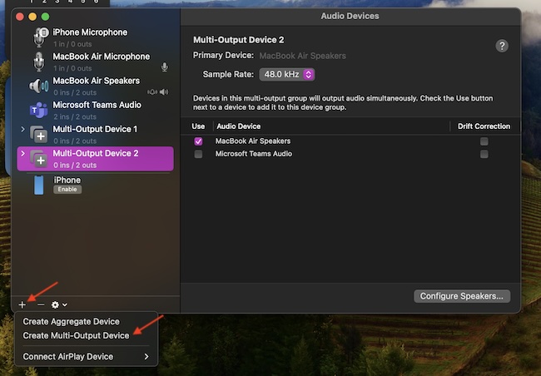Image resolution: width=541 pixels, height=376 pixels.
Task: Click the Drift Correction column header
Action: pyautogui.click(x=484, y=126)
